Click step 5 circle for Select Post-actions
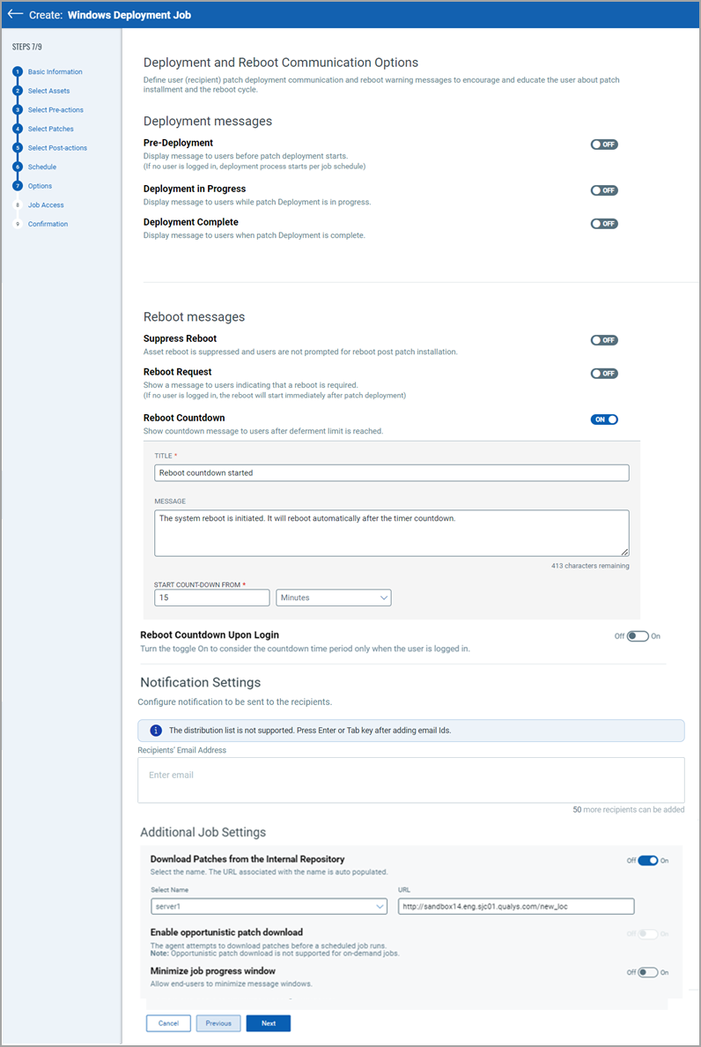The height and width of the screenshot is (1047, 701). 18,148
